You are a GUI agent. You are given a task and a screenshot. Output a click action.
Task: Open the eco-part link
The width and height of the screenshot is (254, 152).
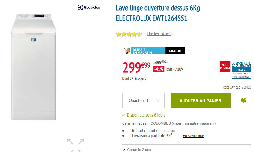click(x=140, y=78)
